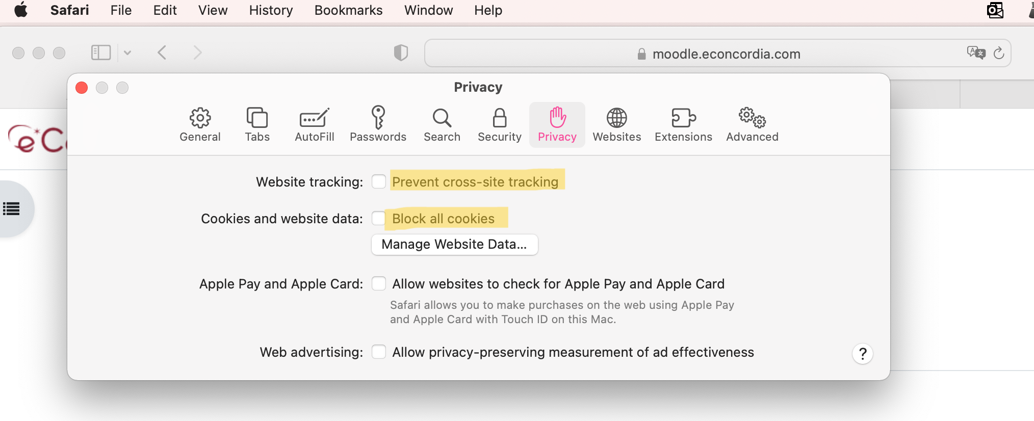Enable Prevent cross-site tracking checkbox
The width and height of the screenshot is (1034, 421).
pos(379,181)
